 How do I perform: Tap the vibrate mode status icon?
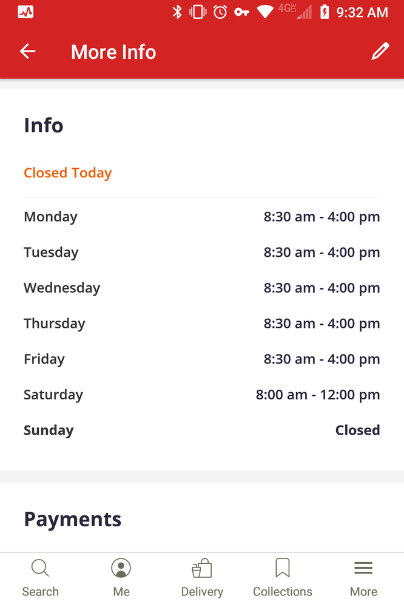(x=198, y=12)
